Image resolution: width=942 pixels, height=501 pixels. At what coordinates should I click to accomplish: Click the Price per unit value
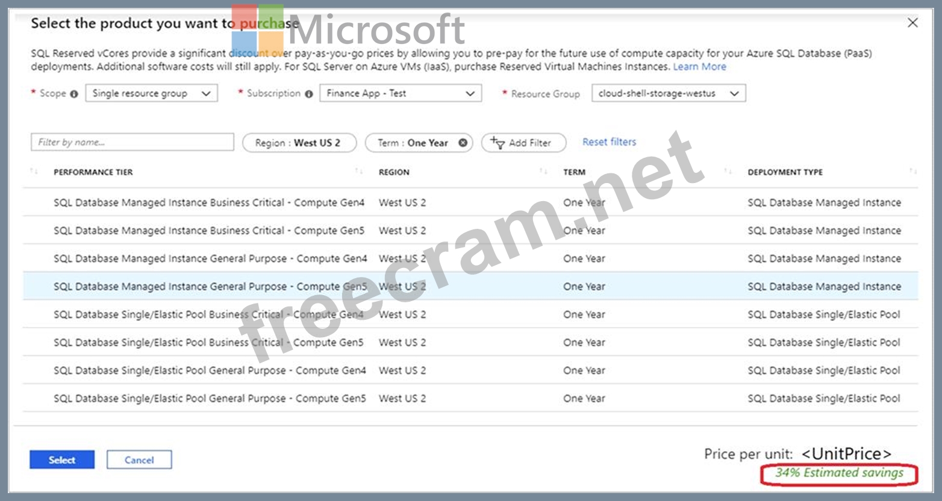pyautogui.click(x=847, y=453)
